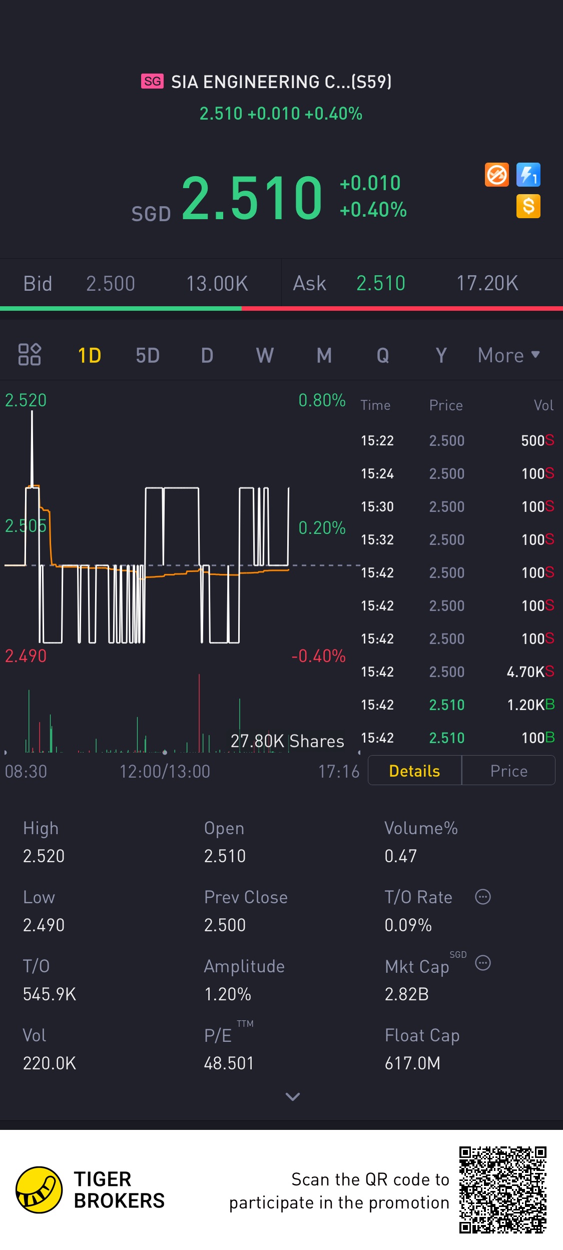Tap the Ask price 2.510

381,283
